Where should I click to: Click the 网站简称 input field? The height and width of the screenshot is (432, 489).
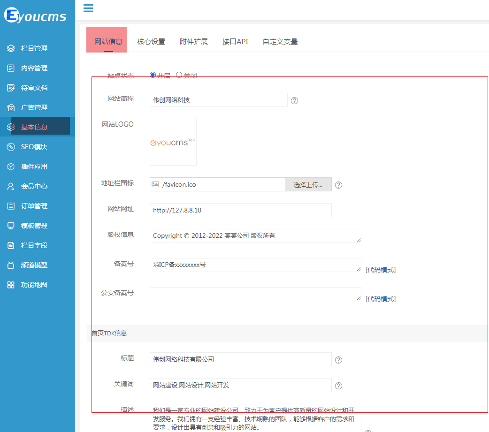218,100
